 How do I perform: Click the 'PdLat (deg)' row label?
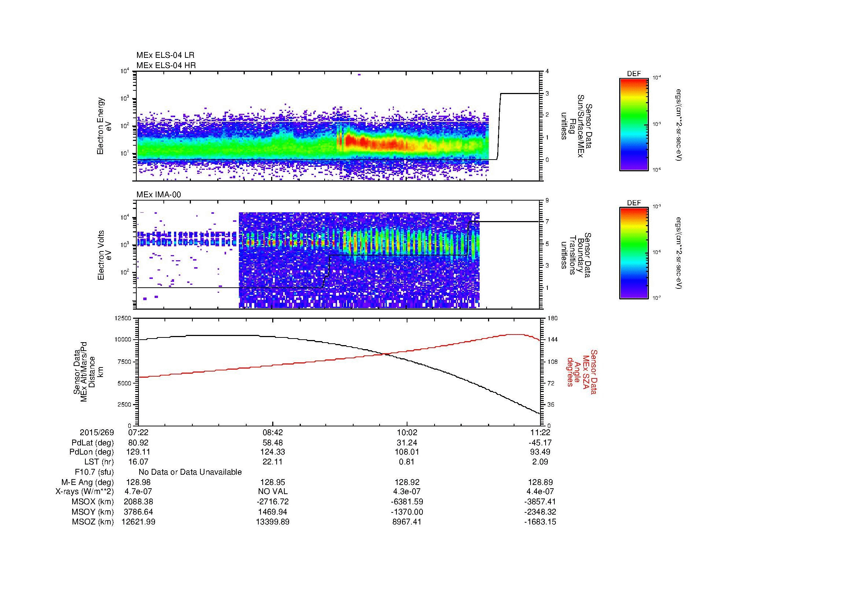coord(93,443)
